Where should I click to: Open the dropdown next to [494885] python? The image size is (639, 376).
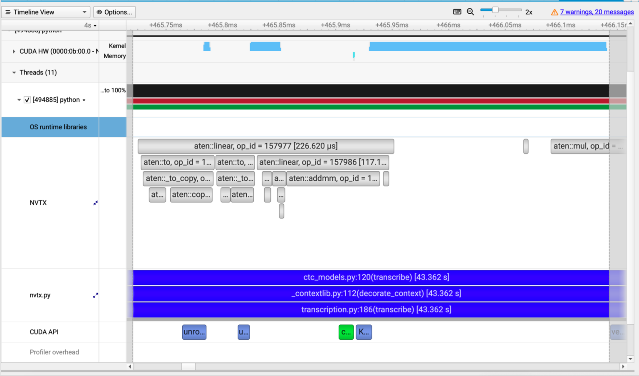click(84, 100)
